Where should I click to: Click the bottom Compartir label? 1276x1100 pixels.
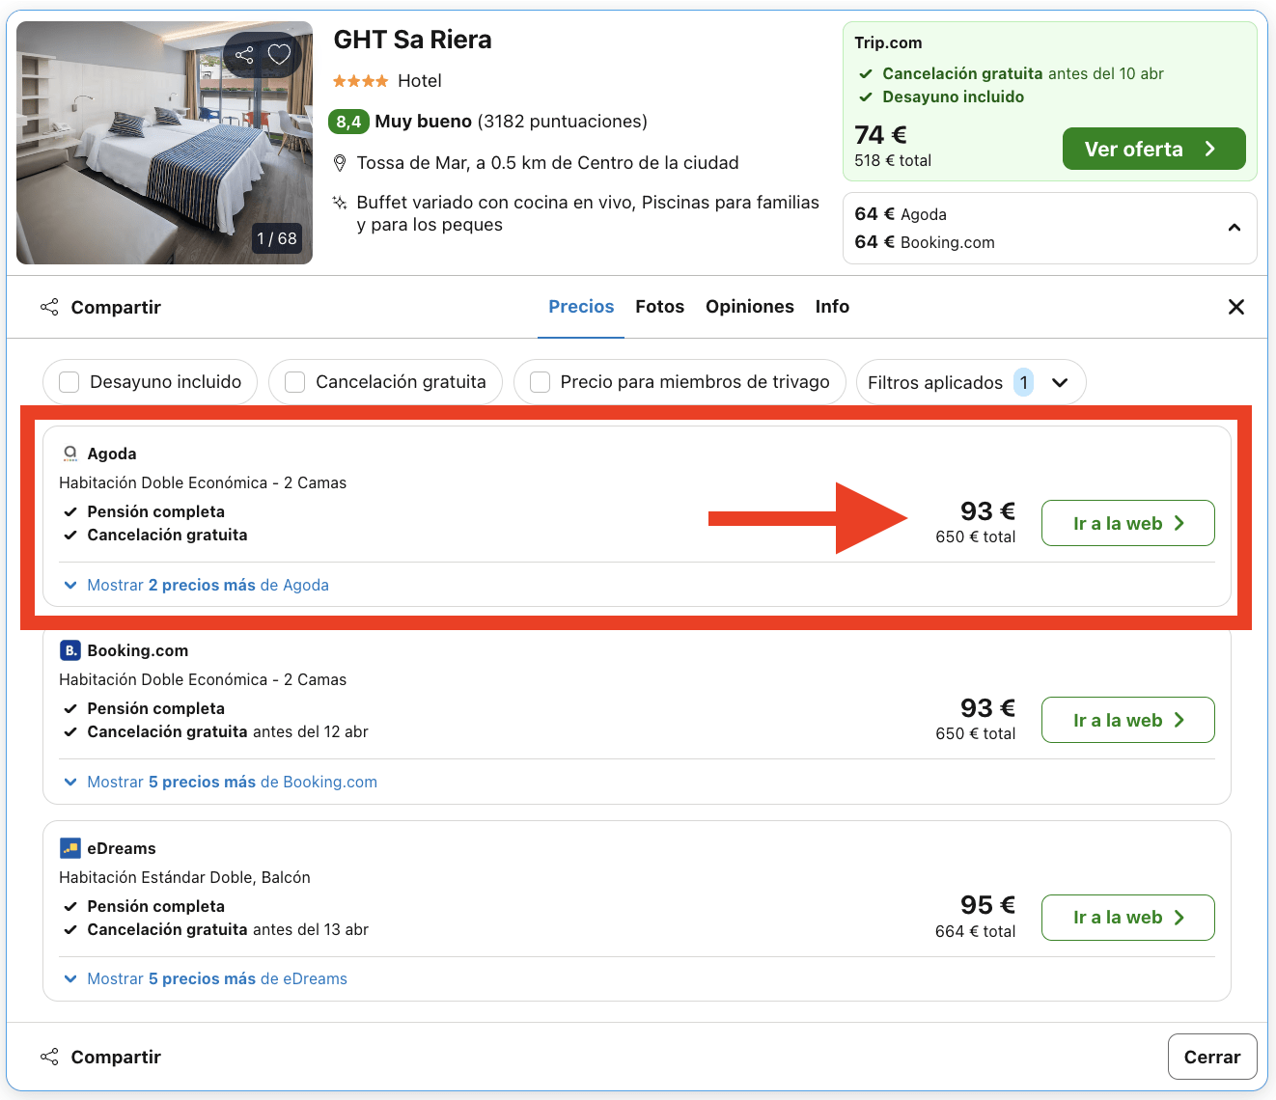tap(116, 1057)
